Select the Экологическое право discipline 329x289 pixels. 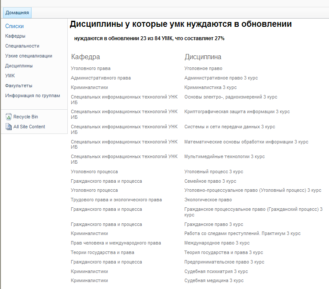coord(208,200)
